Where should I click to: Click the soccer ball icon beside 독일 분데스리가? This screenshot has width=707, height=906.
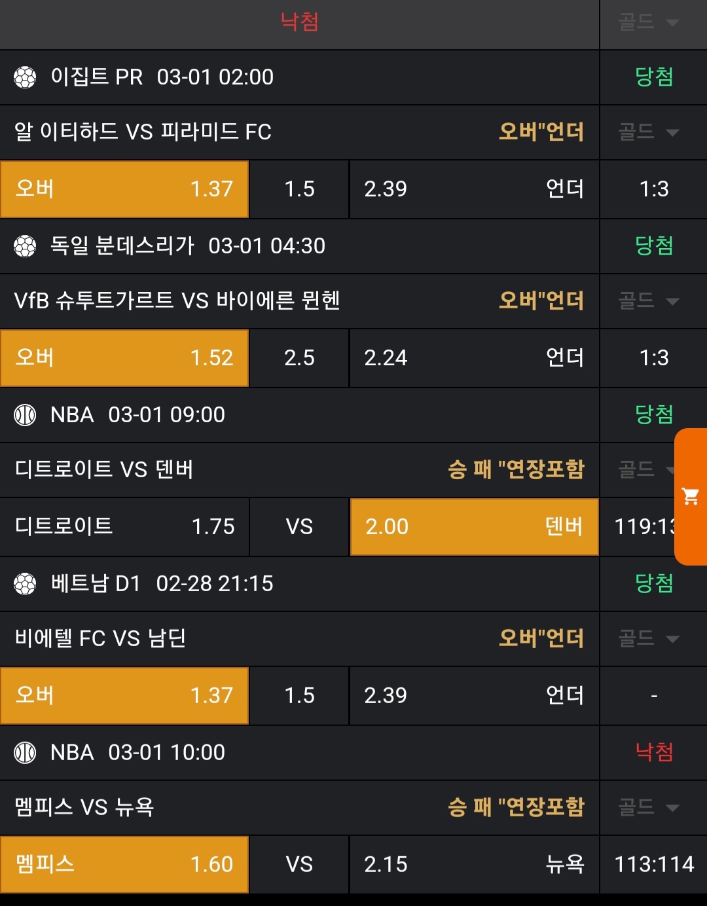pyautogui.click(x=25, y=246)
